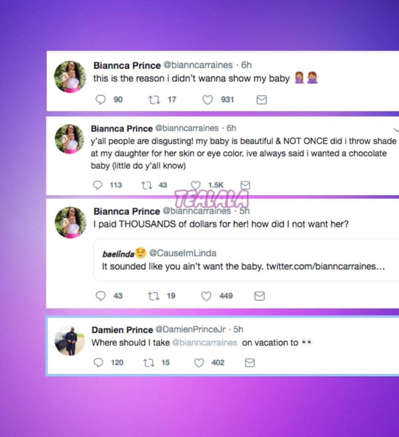Like the tweet with 1.5K likes

click(x=196, y=185)
